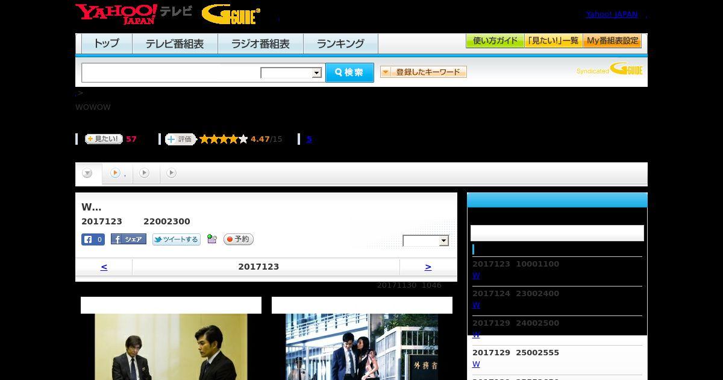
Task: Open W link under 2017129 24002500
Action: coord(476,335)
